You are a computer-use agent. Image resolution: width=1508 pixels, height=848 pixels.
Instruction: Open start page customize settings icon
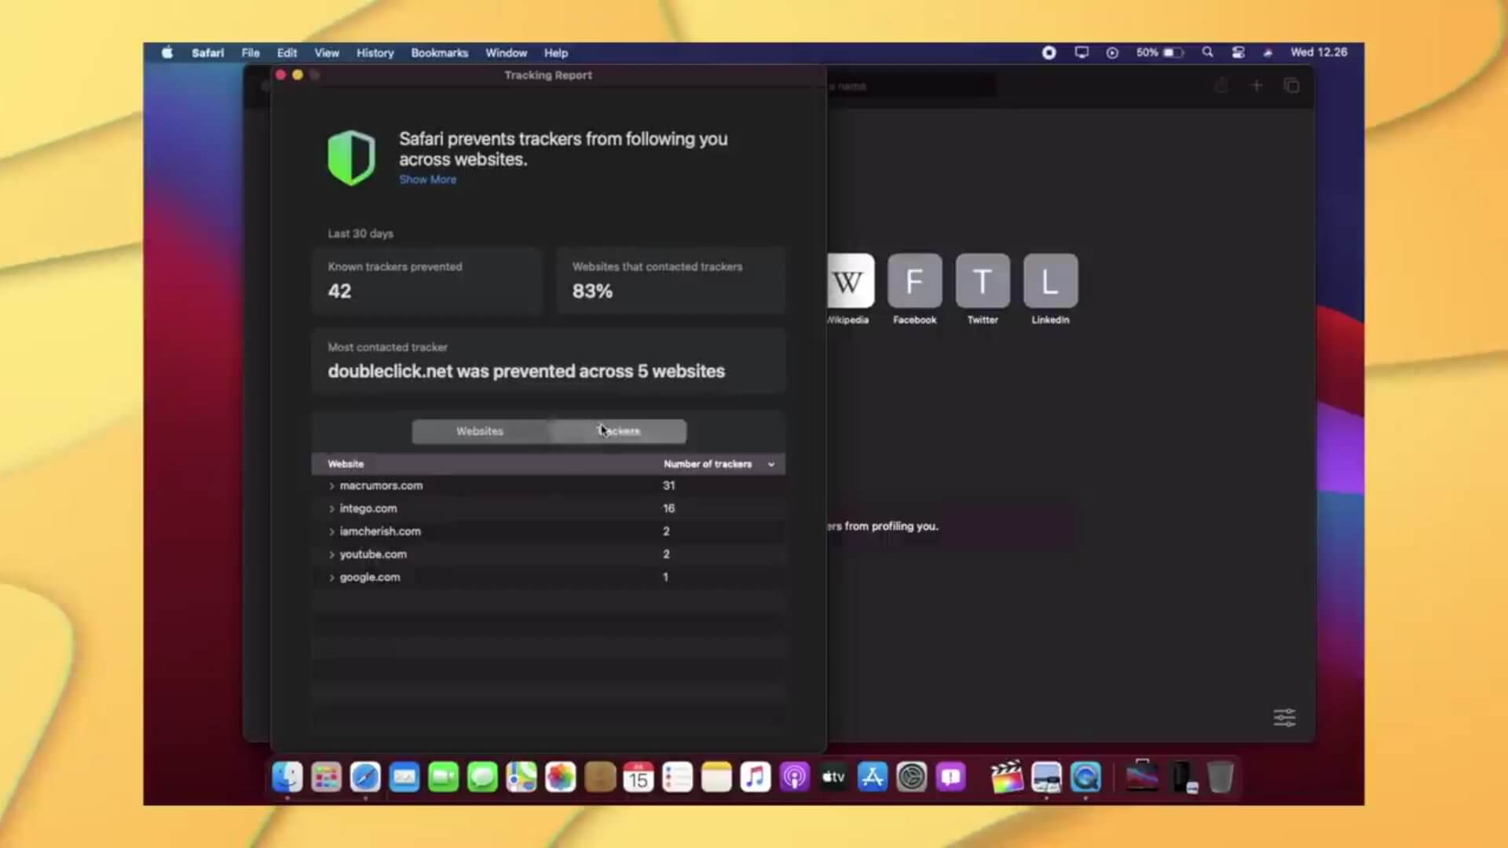pyautogui.click(x=1284, y=718)
